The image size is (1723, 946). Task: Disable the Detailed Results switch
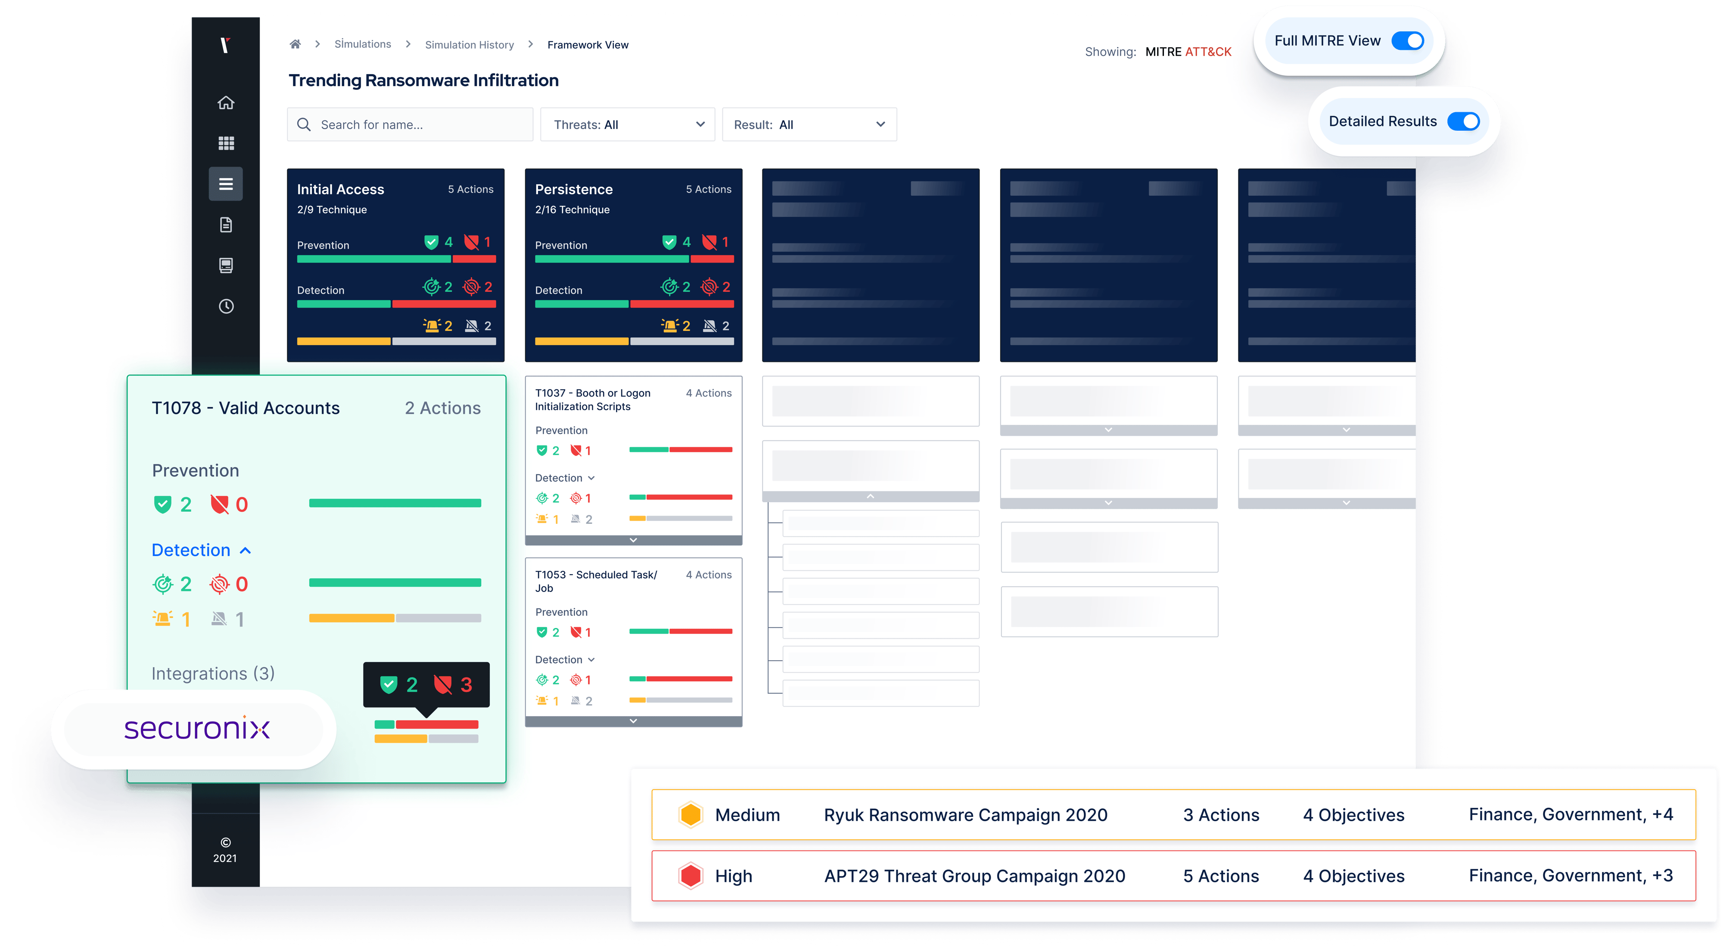pyautogui.click(x=1465, y=121)
